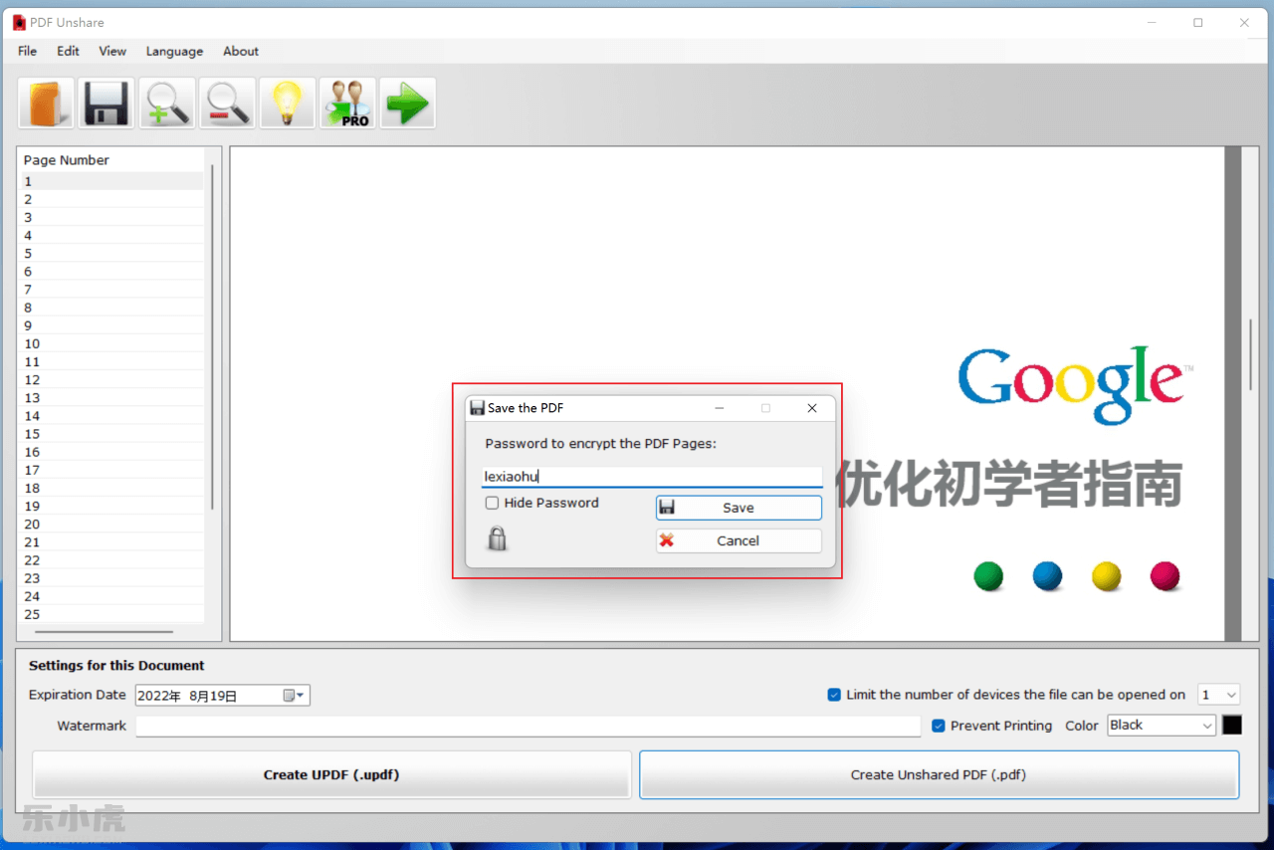Uncheck the Prevent Printing checkbox
Viewport: 1274px width, 850px height.
(x=938, y=726)
